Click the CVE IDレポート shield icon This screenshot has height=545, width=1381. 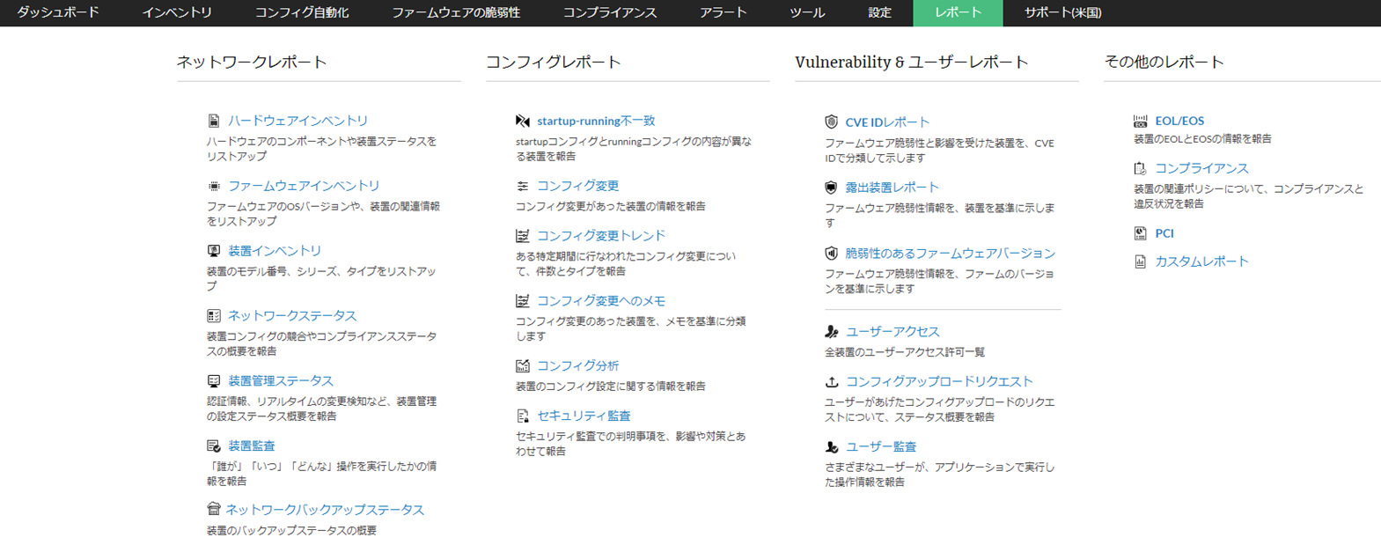coord(831,122)
